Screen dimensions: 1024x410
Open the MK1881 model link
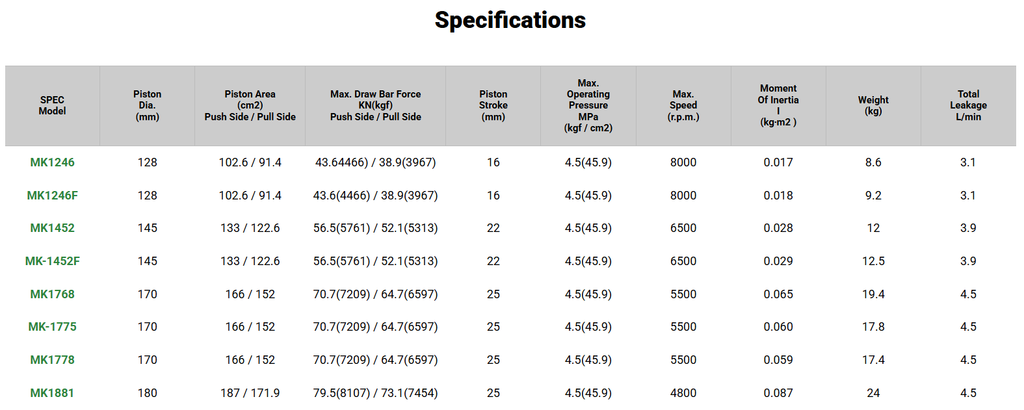52,393
